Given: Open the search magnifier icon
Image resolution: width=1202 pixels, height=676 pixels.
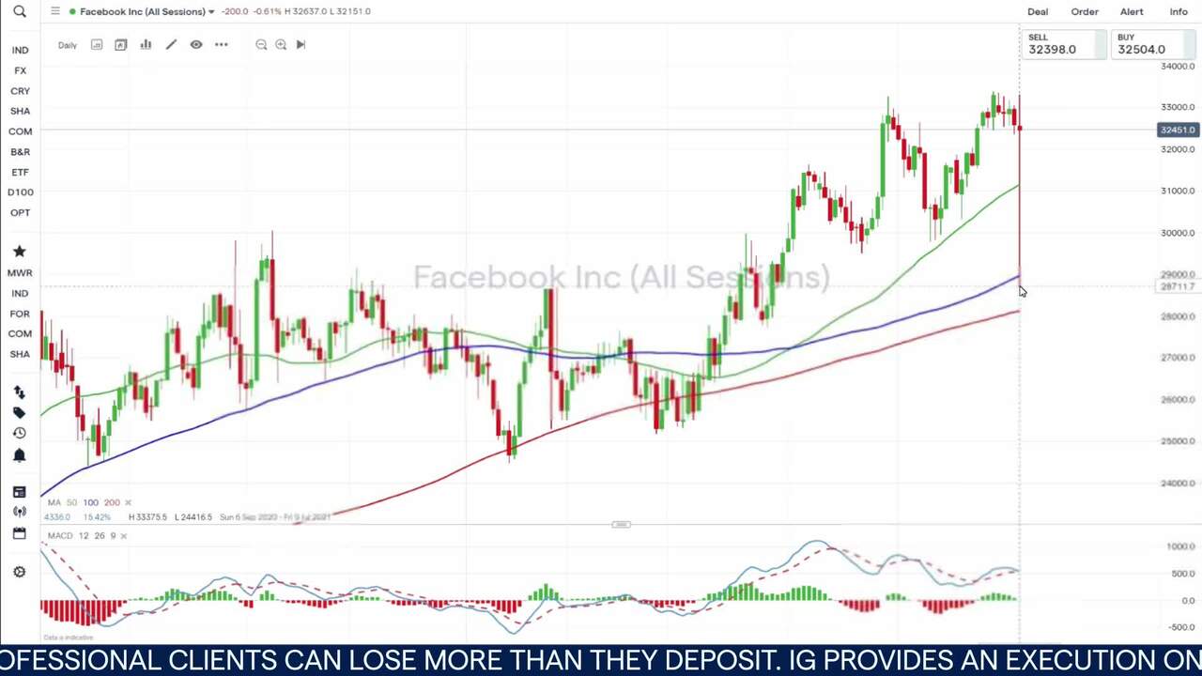Looking at the screenshot, I should click(20, 11).
